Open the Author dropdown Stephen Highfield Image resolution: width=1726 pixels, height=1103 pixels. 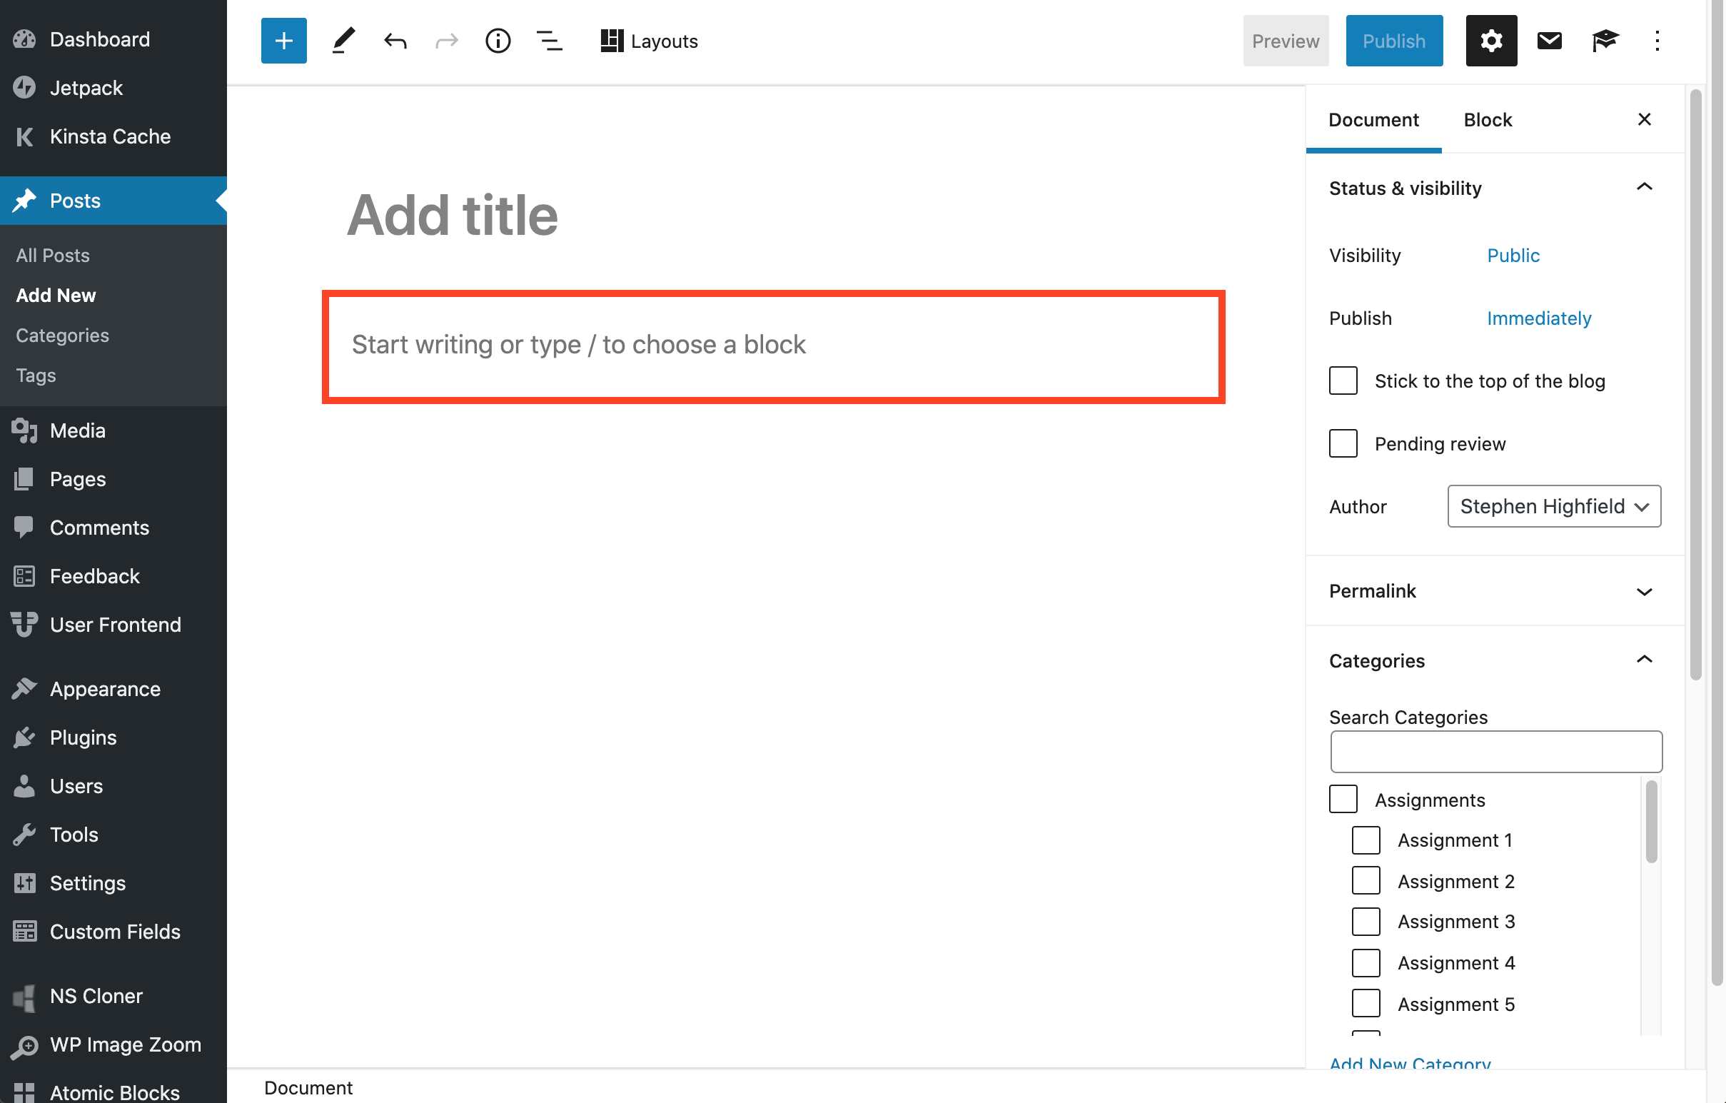pos(1553,506)
